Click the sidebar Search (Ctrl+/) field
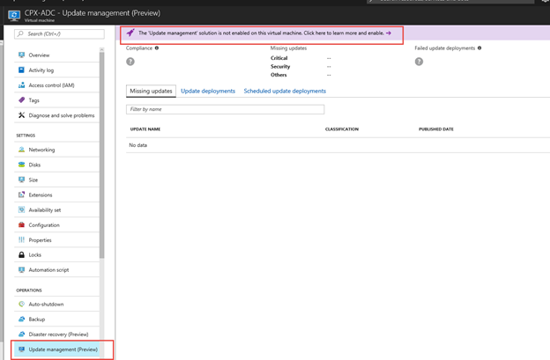Screen dimensions: 550x360 click(59, 34)
